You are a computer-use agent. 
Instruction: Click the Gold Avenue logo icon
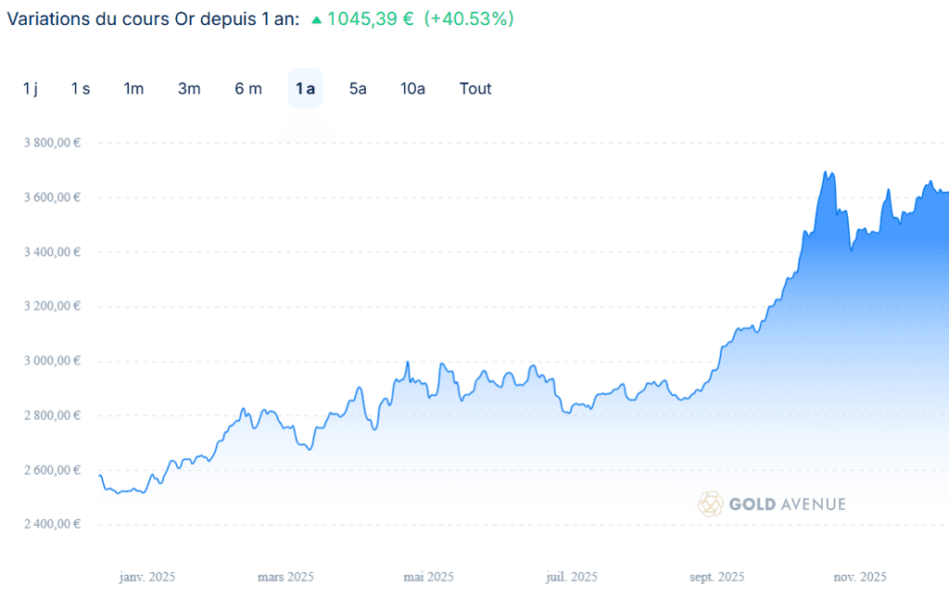(x=711, y=503)
